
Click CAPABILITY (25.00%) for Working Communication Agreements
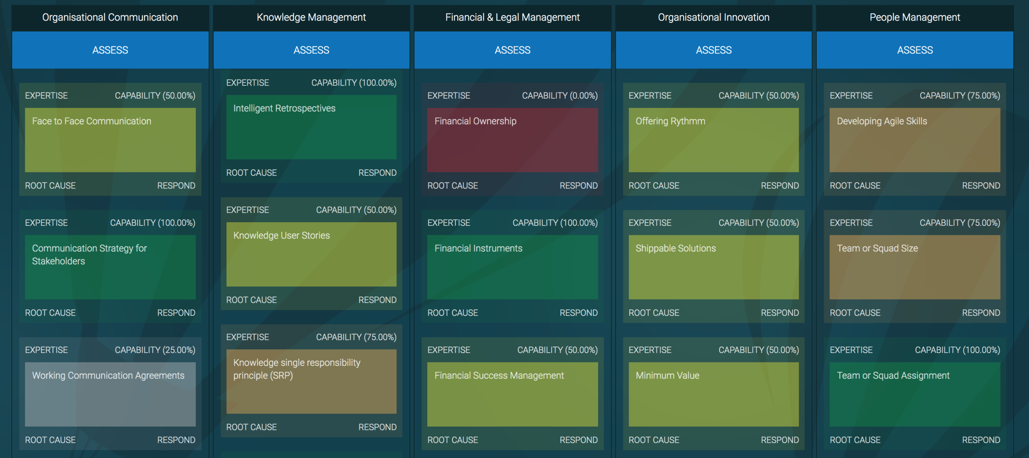(155, 350)
